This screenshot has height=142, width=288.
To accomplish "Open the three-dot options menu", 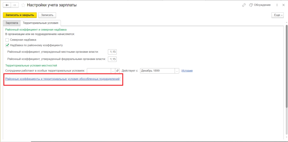I will [277, 5].
